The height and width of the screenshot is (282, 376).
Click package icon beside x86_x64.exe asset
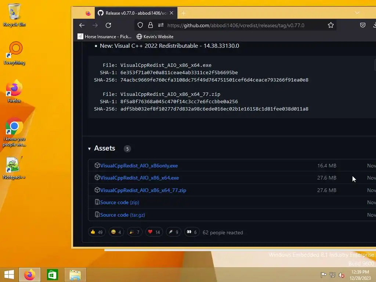coord(97,177)
